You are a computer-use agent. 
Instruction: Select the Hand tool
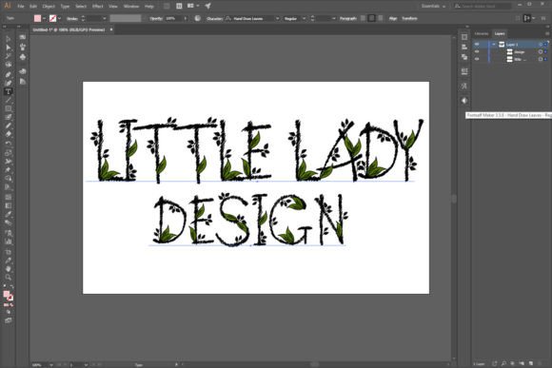tap(9, 269)
